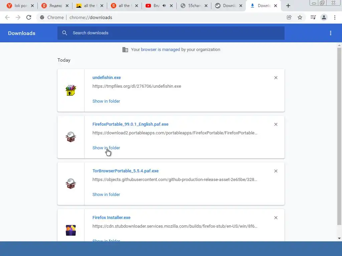
Task: Mute the audio icon on YouTube tab
Action: tap(164, 6)
